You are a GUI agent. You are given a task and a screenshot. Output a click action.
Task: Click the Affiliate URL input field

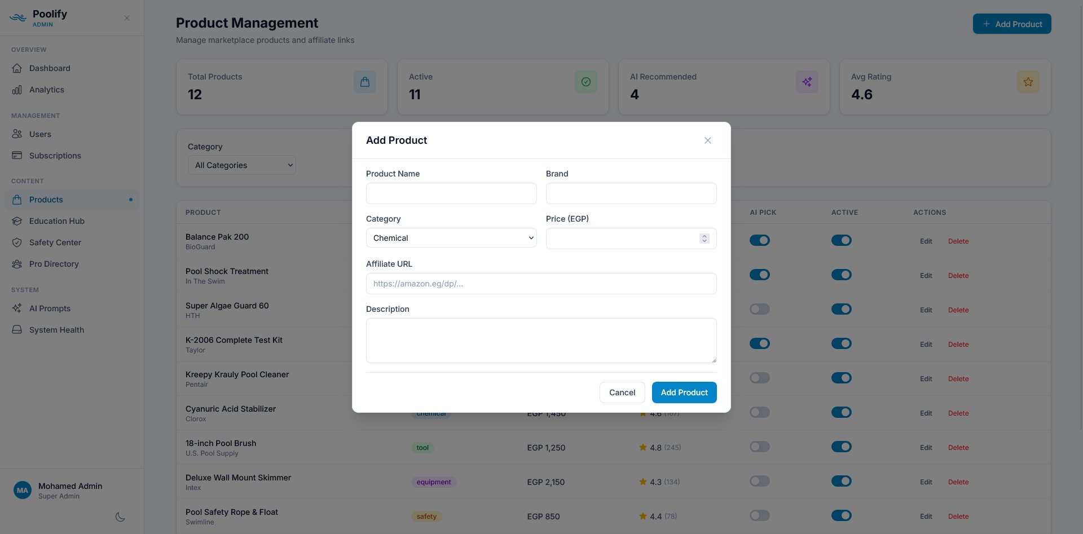[541, 284]
